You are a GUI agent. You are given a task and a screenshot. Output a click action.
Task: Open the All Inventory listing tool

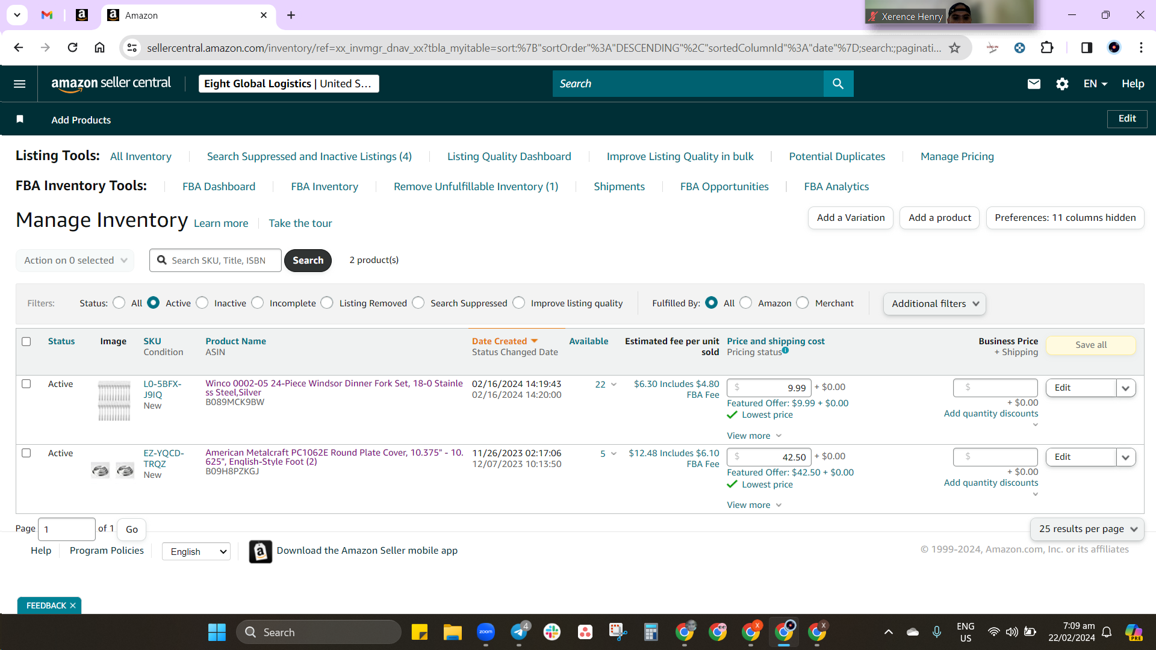pyautogui.click(x=141, y=156)
